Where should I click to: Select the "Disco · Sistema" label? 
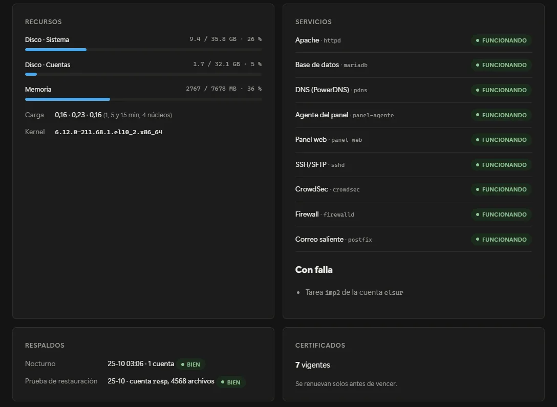click(47, 40)
